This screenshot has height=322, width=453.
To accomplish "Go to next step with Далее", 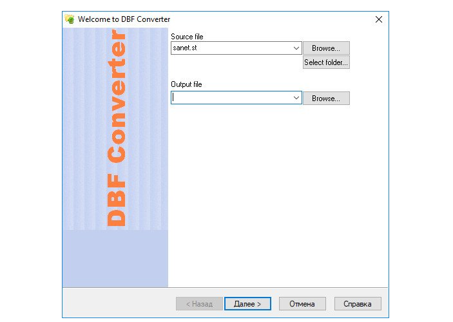I will coord(247,304).
